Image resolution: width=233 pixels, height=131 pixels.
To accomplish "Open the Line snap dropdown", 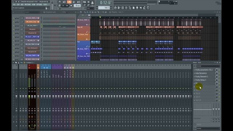I will (x=90, y=8).
